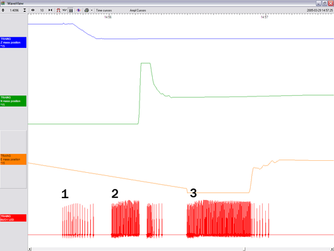Toggle the pause button in toolbar
Image resolution: width=334 pixels, height=251 pixels.
(71, 10)
